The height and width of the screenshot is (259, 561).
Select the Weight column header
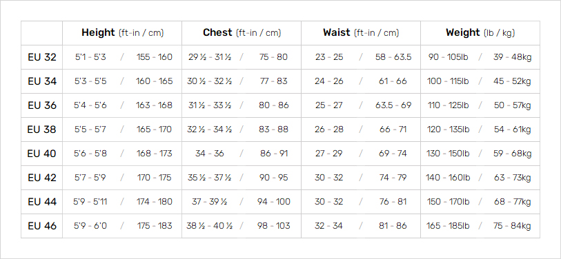tap(480, 33)
